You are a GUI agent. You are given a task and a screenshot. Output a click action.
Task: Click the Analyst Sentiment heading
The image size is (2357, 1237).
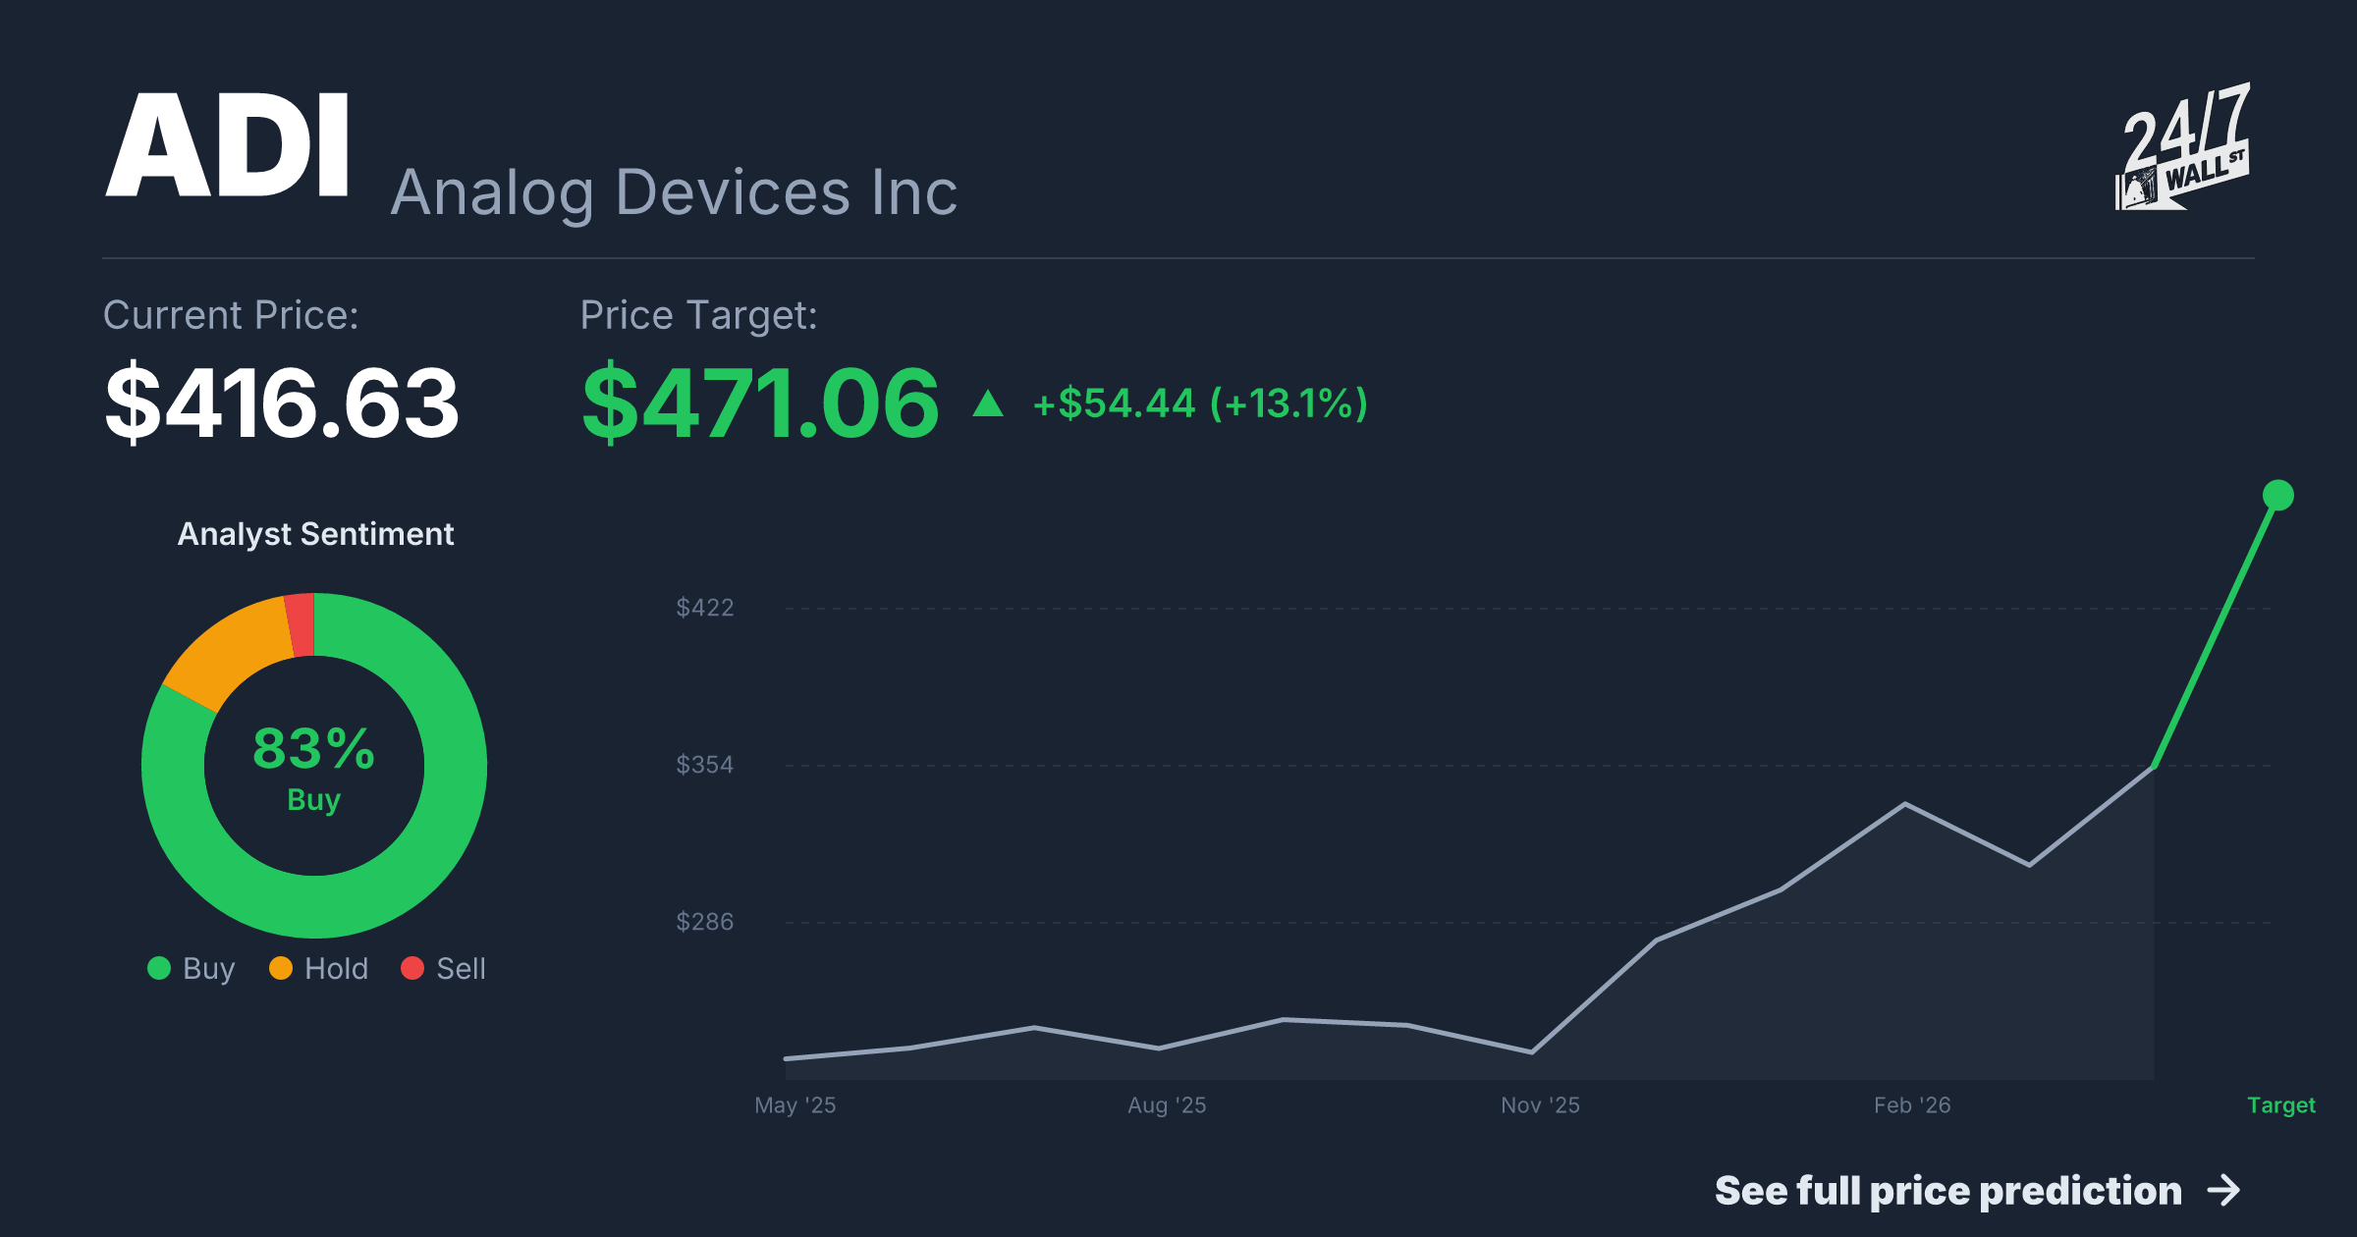click(x=315, y=534)
